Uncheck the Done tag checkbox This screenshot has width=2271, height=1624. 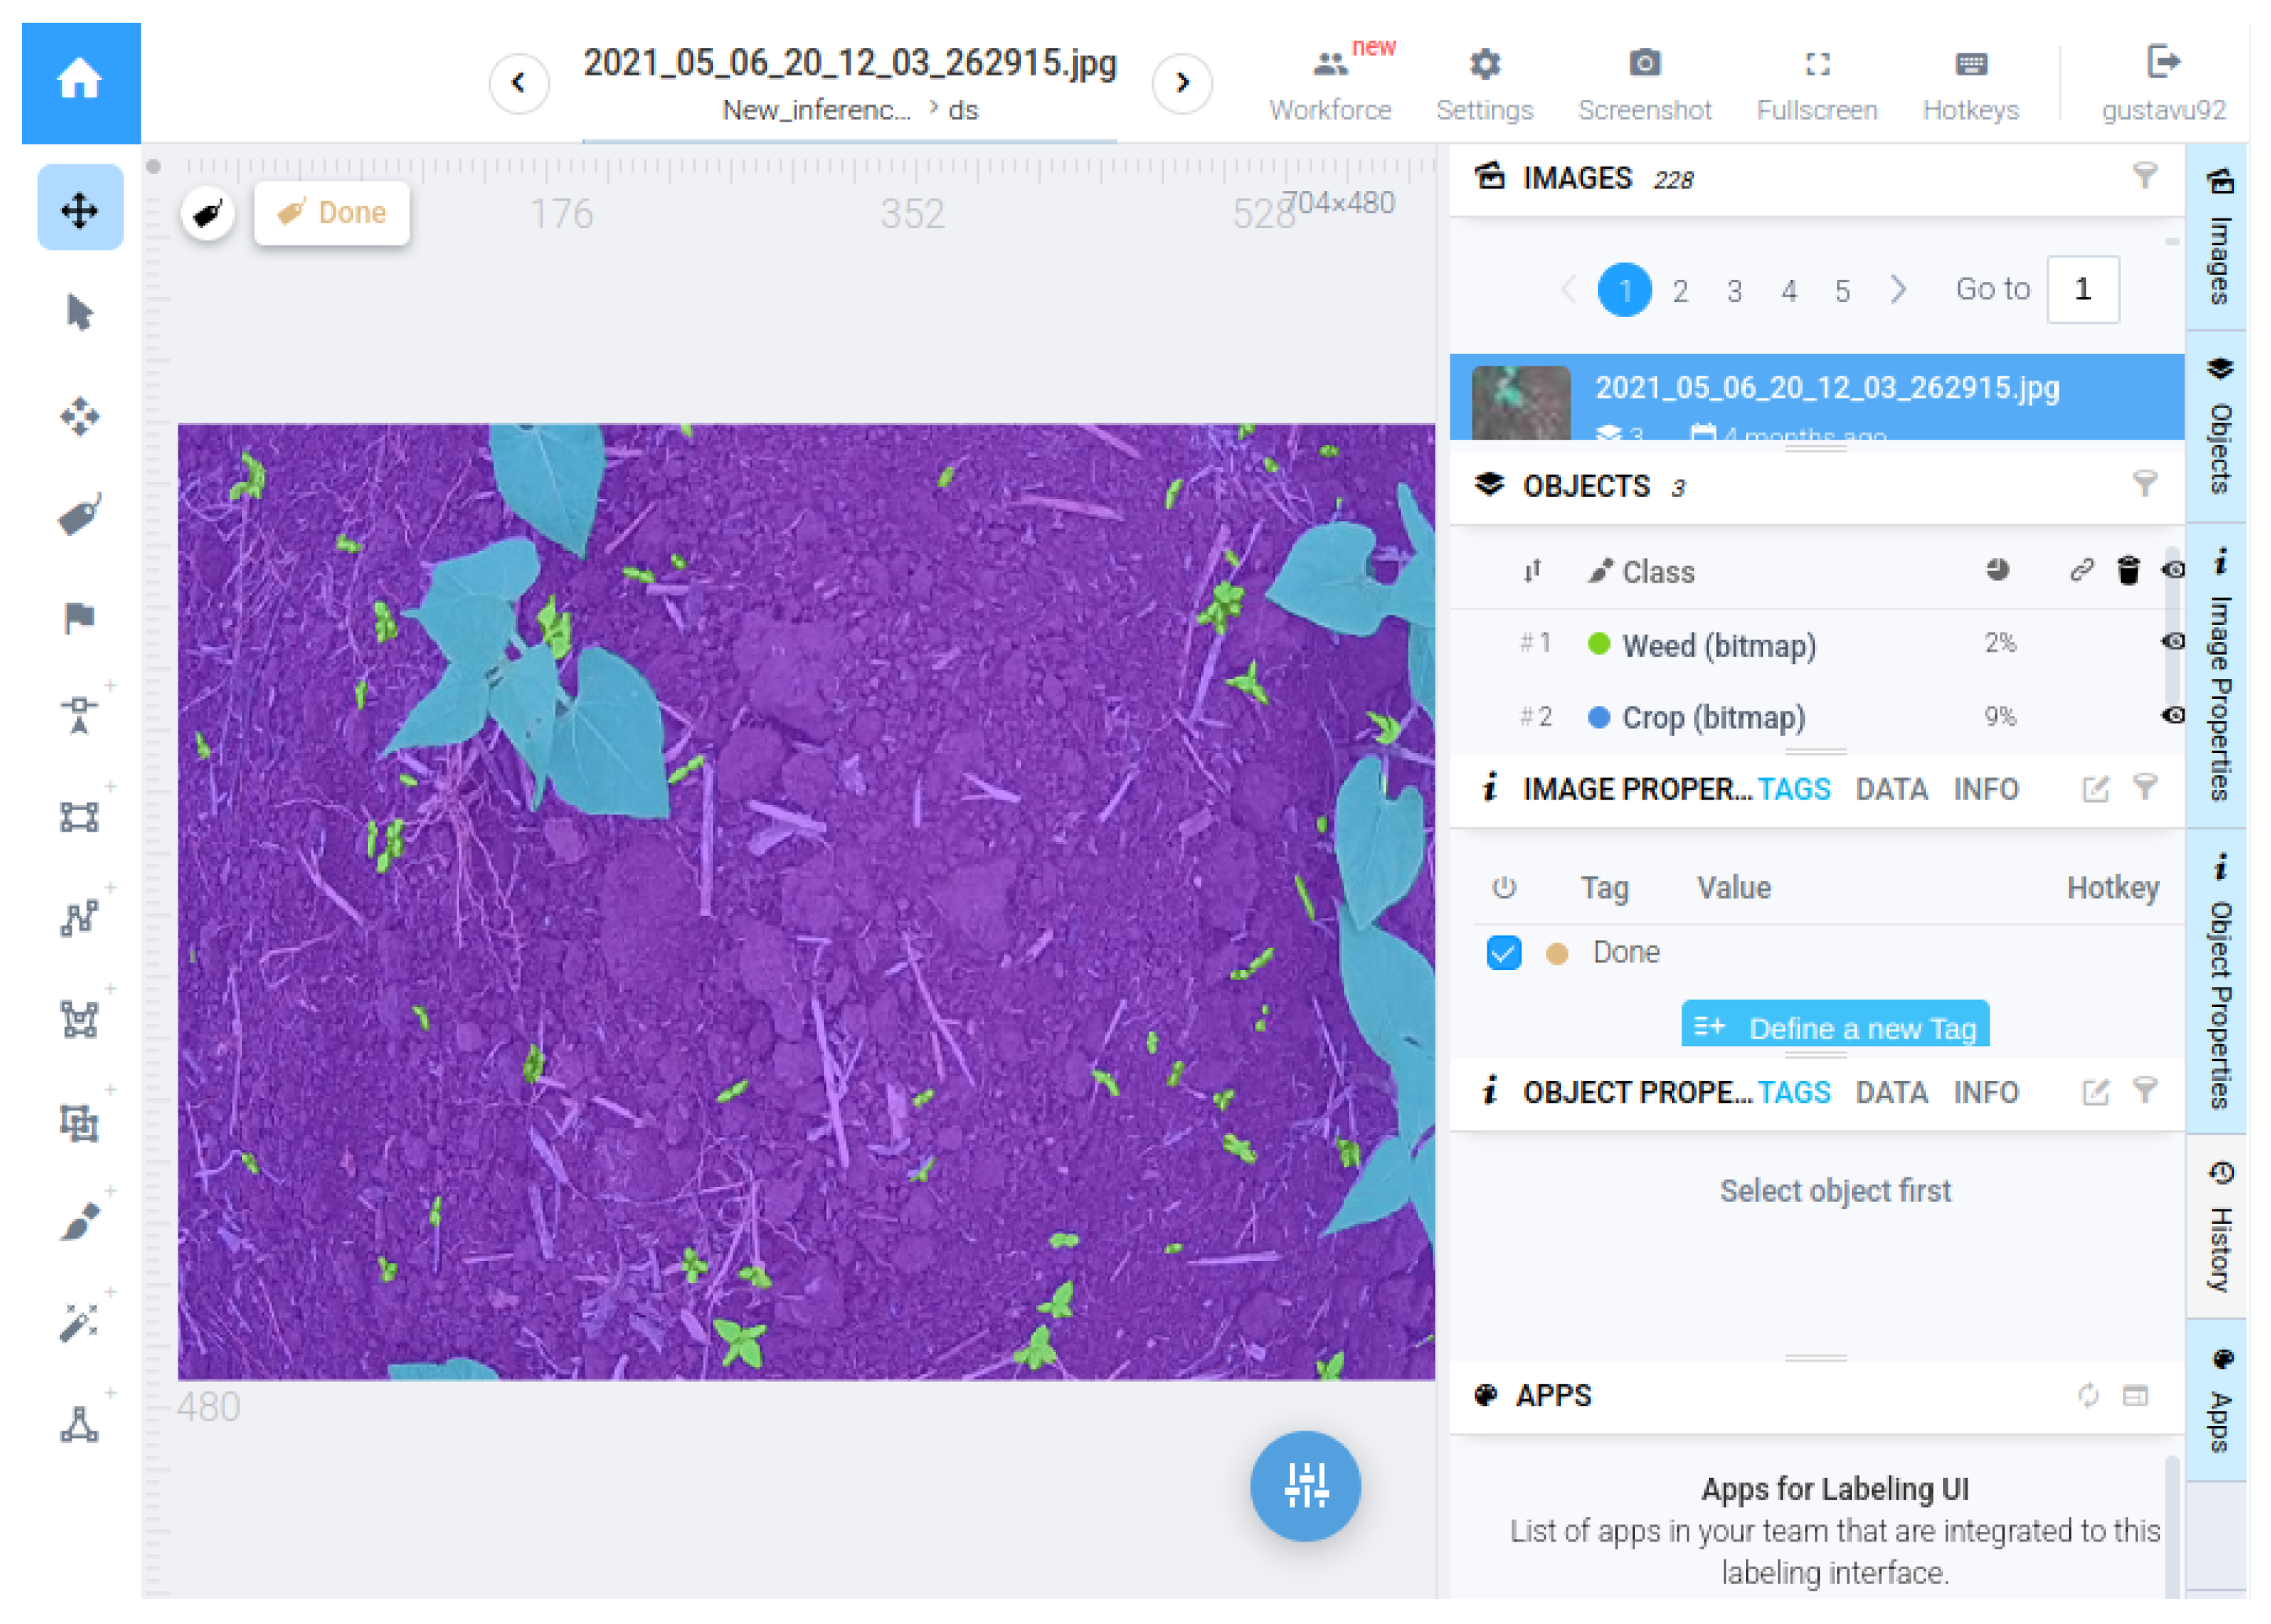[x=1505, y=953]
